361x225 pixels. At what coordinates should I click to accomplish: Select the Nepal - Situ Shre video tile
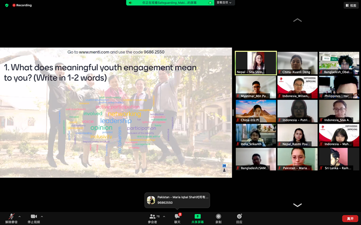(255, 63)
